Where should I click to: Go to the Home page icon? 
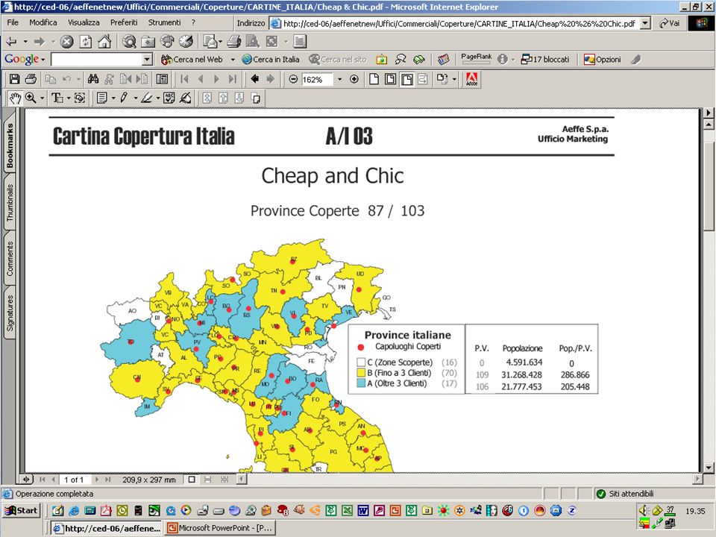tap(104, 42)
